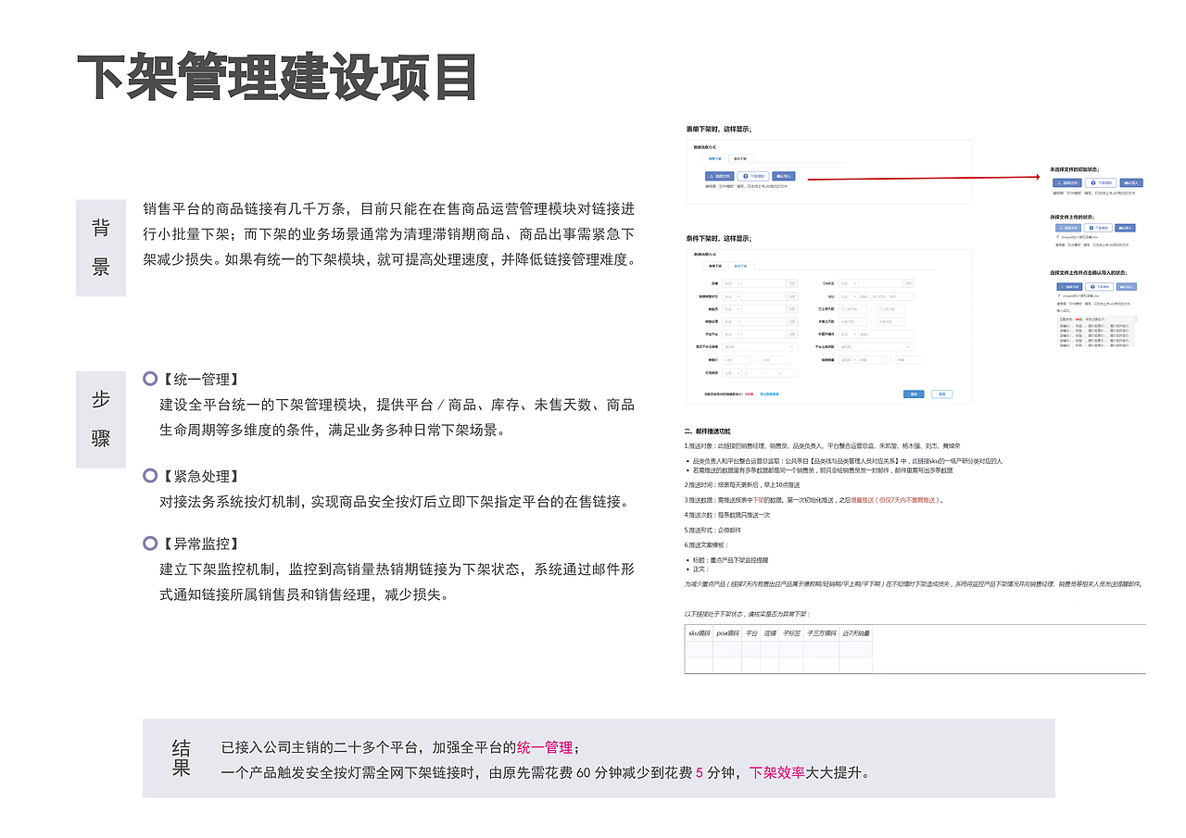Click the 重置 reset button

pos(942,394)
